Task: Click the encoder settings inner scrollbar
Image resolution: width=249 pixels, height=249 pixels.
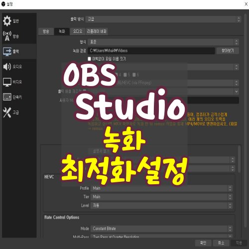Action: [x=239, y=159]
